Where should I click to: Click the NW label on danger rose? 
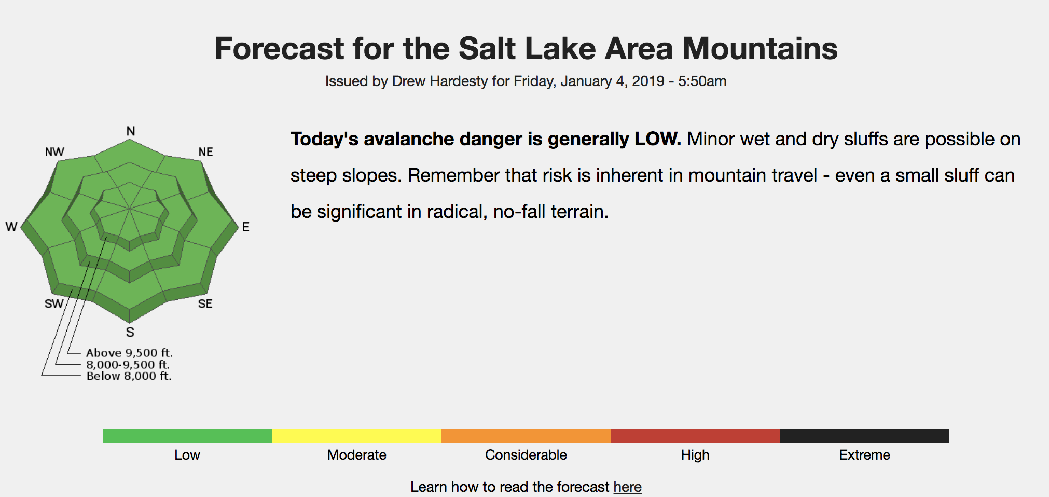coord(54,152)
